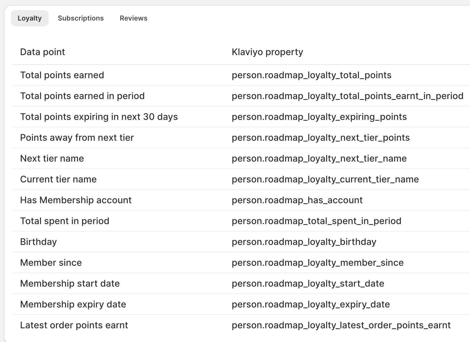Select the Next tier name data point
The width and height of the screenshot is (470, 342).
[x=52, y=158]
